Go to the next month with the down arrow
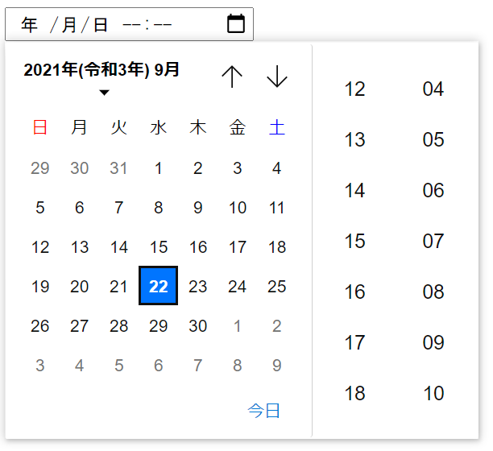 pos(276,77)
